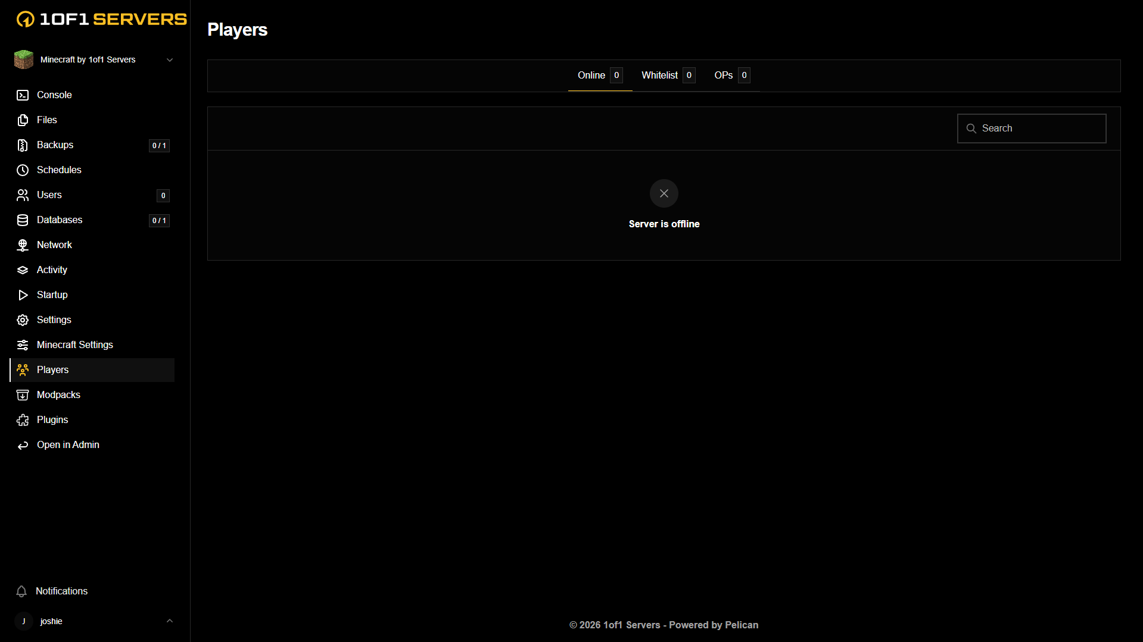
Task: Click the Notifications bell icon
Action: (21, 591)
